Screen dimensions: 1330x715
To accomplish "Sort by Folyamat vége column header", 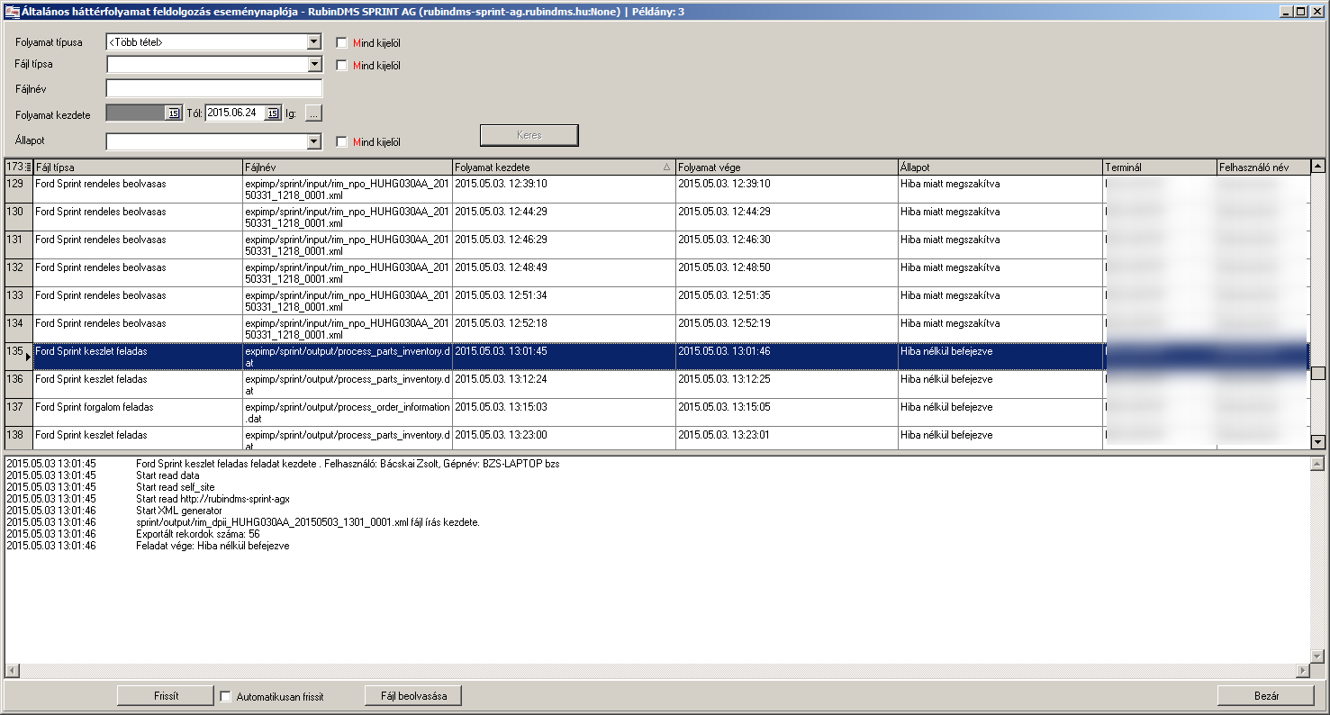I will pyautogui.click(x=787, y=167).
